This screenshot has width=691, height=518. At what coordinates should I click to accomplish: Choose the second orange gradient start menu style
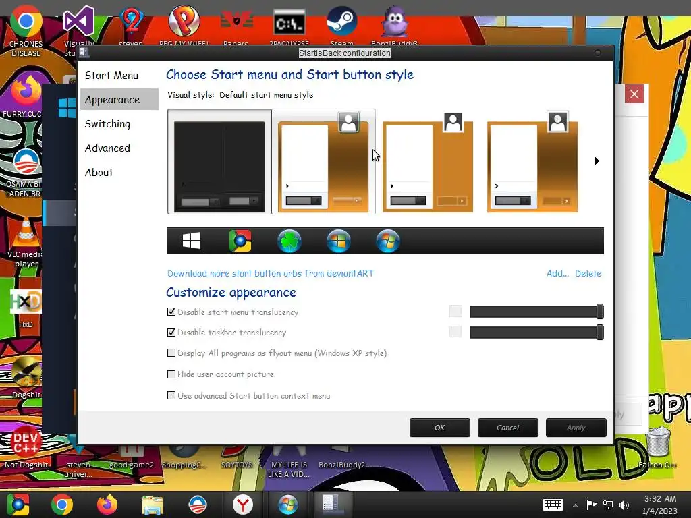tap(324, 162)
